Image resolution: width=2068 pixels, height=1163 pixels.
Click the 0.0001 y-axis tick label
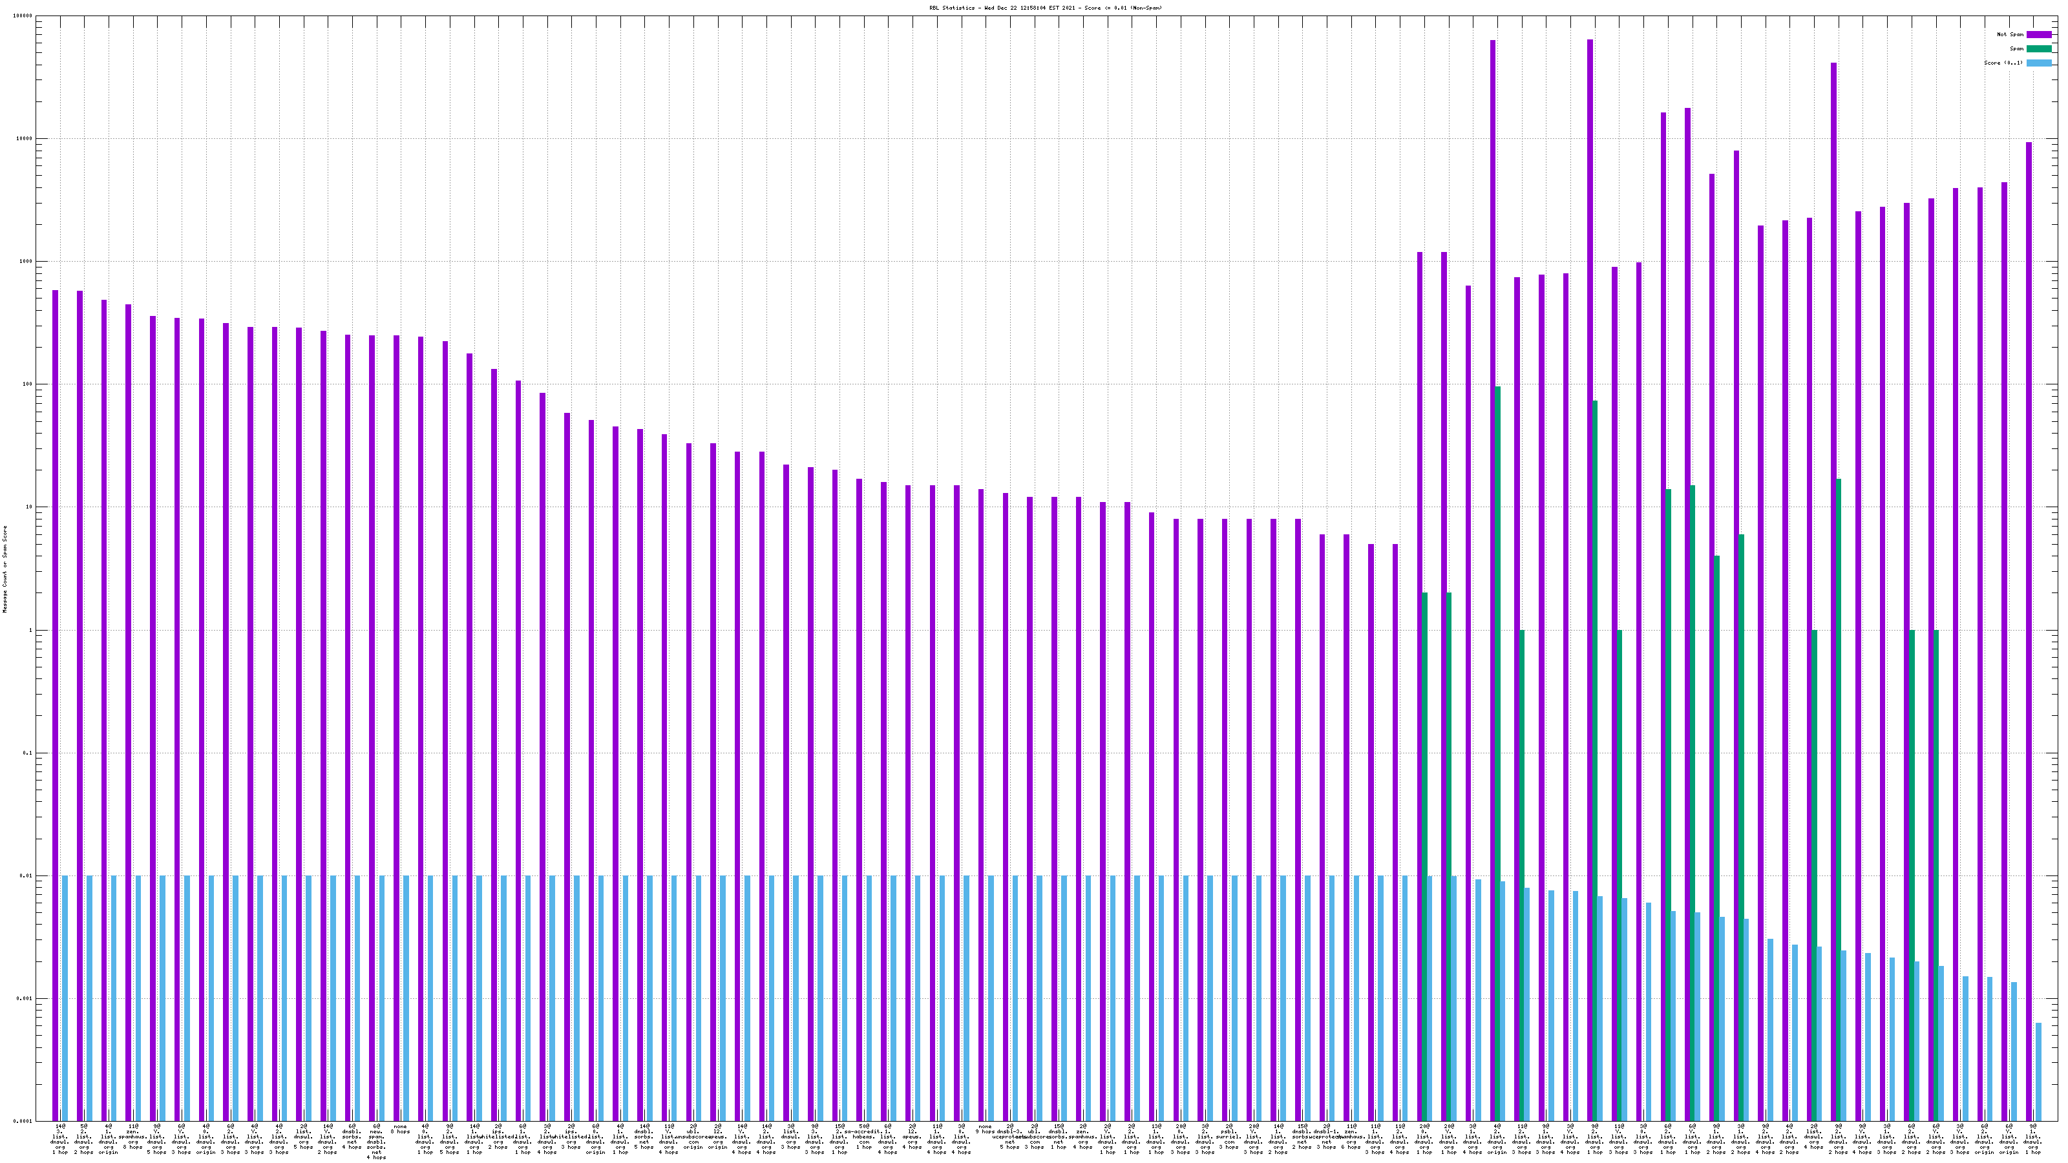[x=23, y=1121]
